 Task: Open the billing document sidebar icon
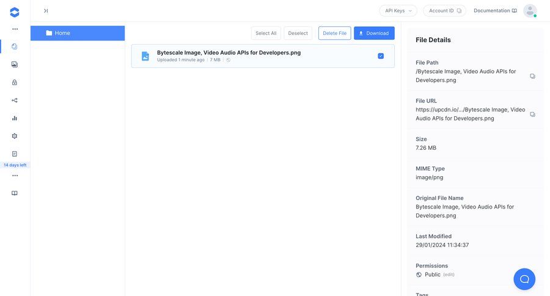[15, 154]
